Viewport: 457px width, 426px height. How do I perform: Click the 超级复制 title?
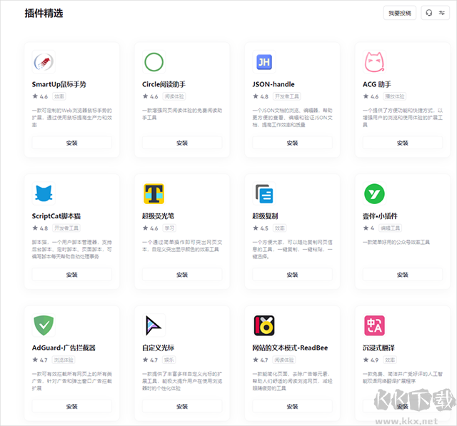(265, 216)
